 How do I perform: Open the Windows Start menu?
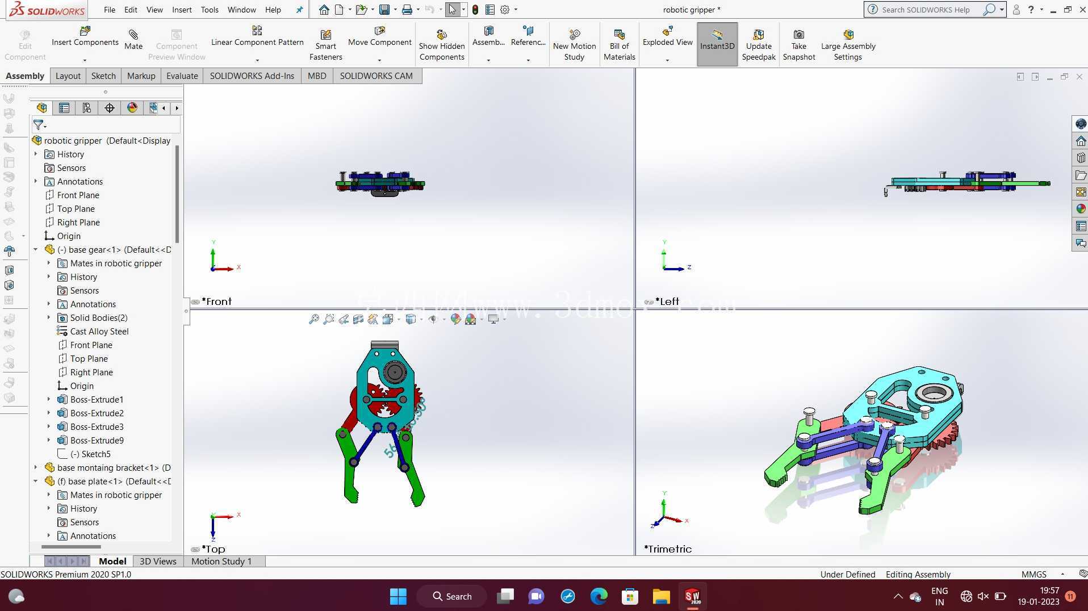click(x=398, y=596)
